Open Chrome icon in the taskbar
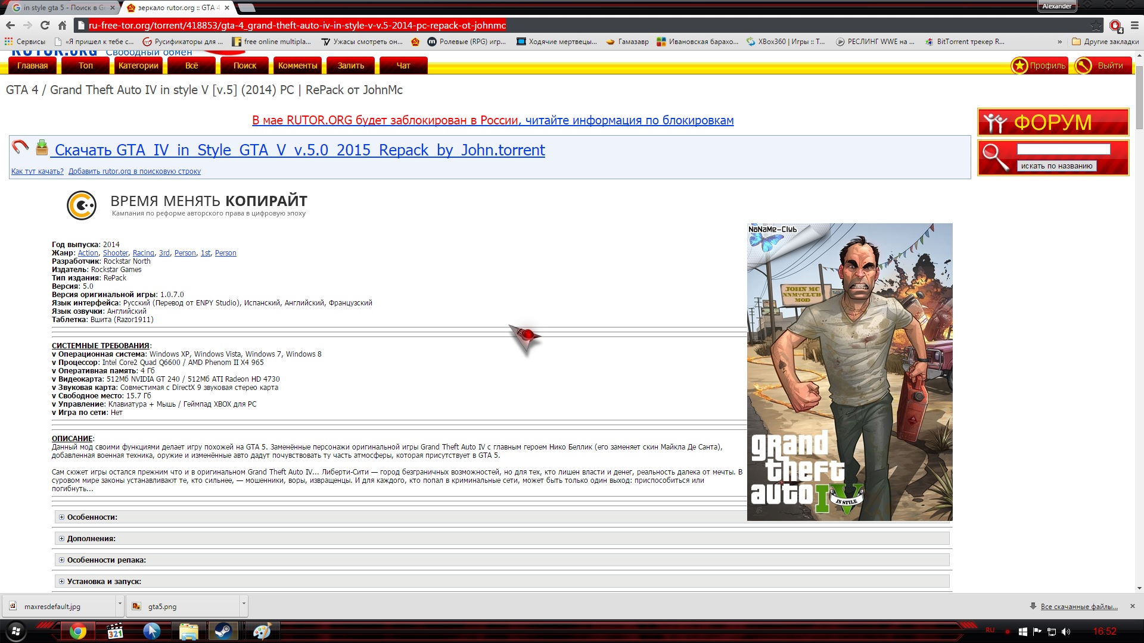 [77, 631]
